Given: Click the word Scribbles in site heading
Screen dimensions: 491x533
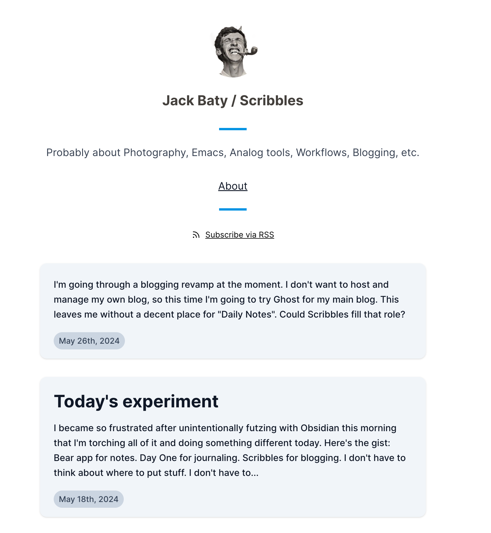Looking at the screenshot, I should 271,101.
